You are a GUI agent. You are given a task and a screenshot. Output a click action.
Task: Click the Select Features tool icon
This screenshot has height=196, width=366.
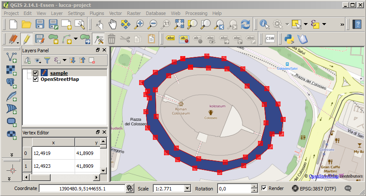[x=296, y=24]
